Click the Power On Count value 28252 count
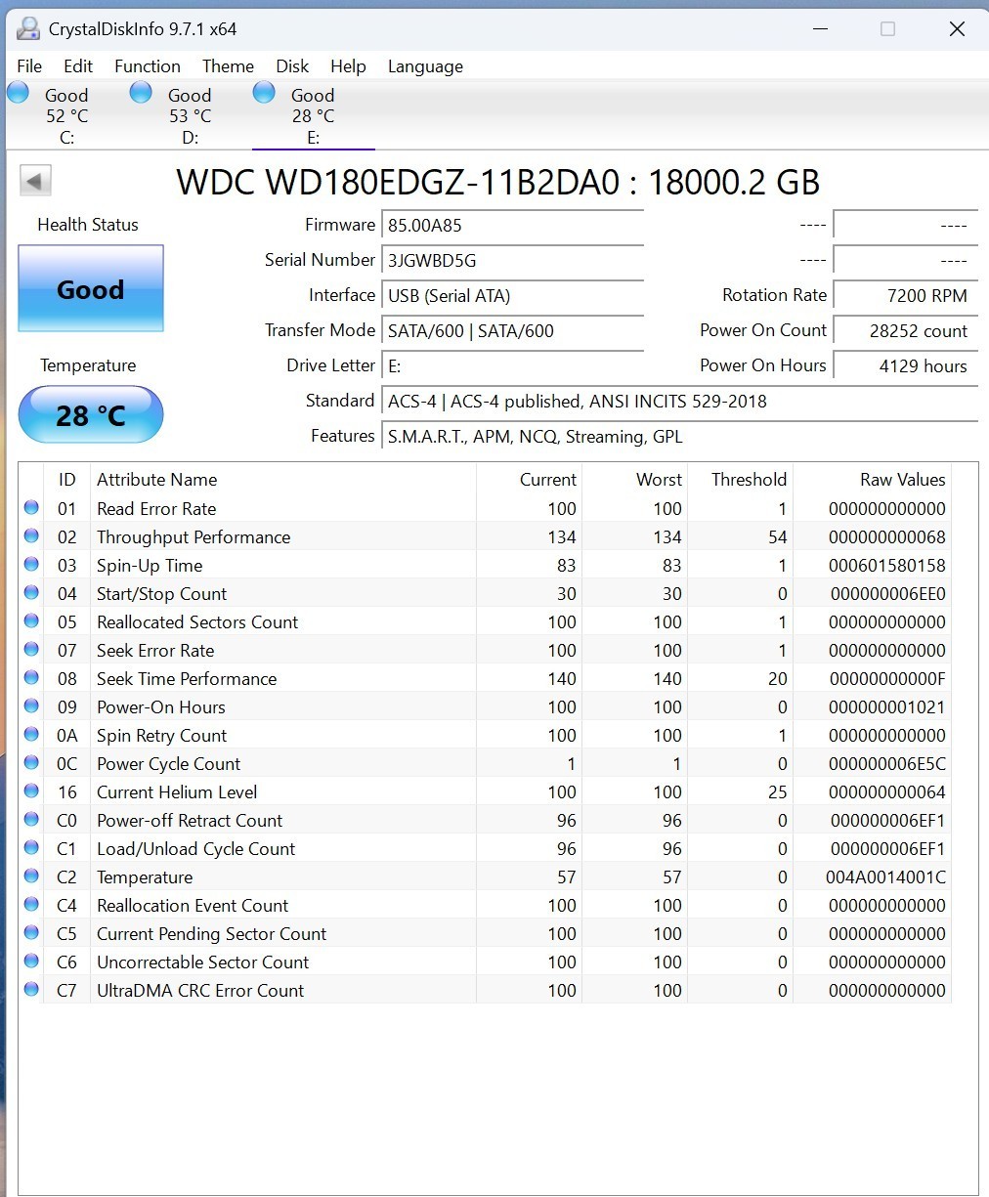989x1197 pixels. coord(906,331)
